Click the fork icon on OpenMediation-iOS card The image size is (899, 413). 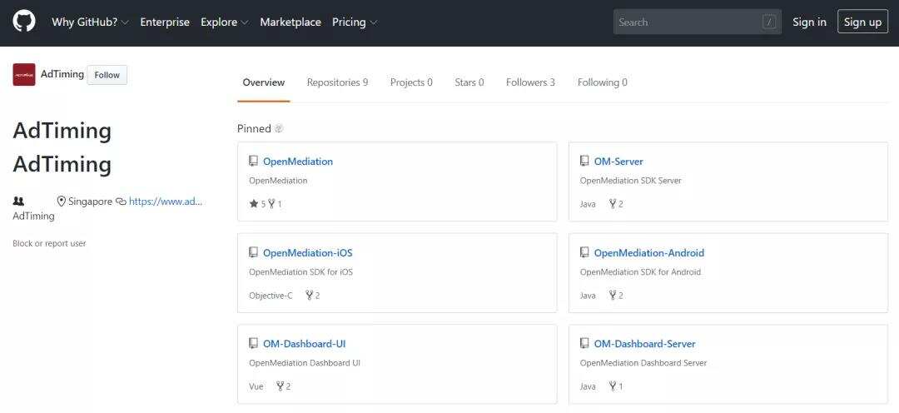[310, 296]
